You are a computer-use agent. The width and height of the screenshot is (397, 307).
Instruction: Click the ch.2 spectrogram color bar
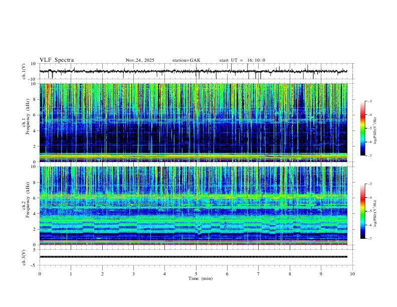pos(362,211)
